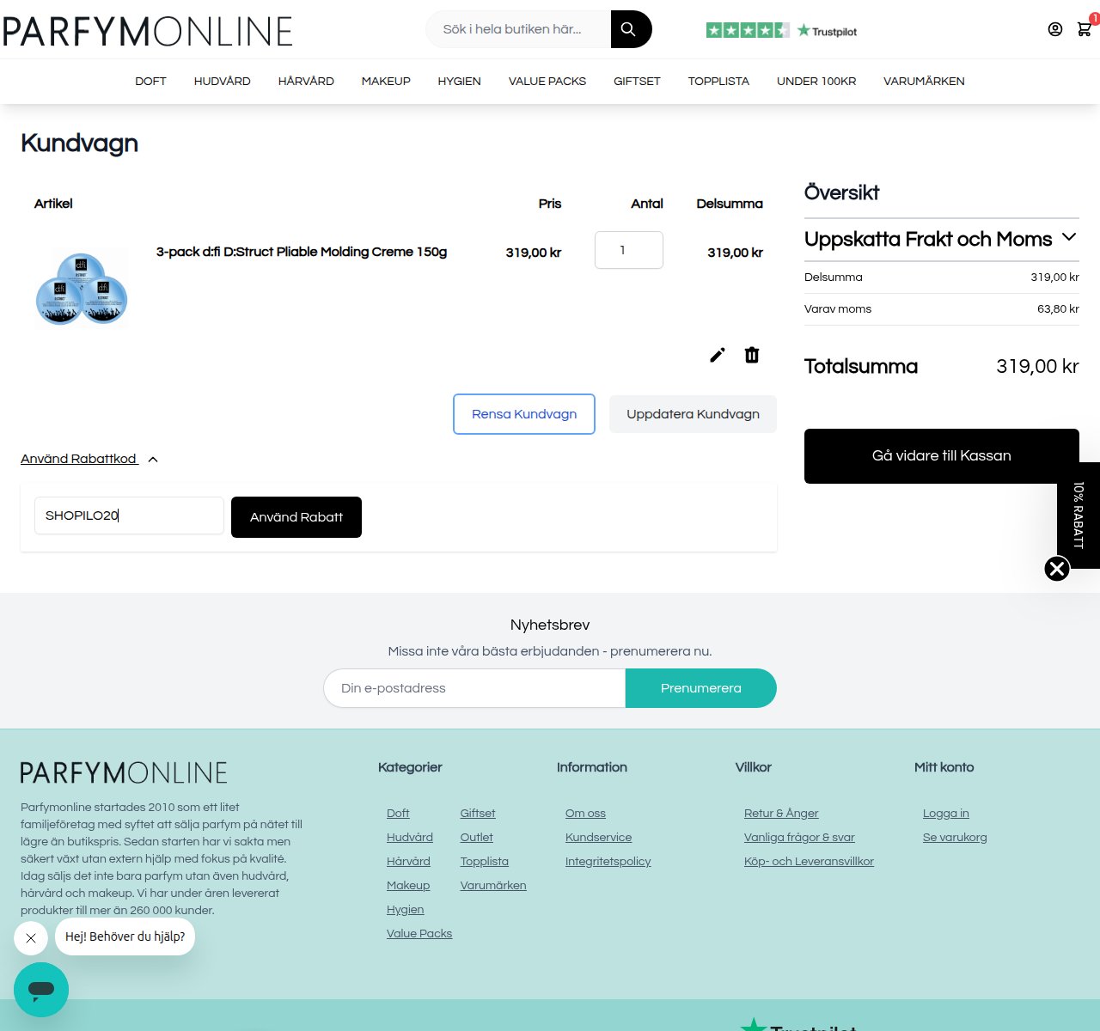Edit the cart item with pencil icon
The image size is (1100, 1031).
click(718, 355)
